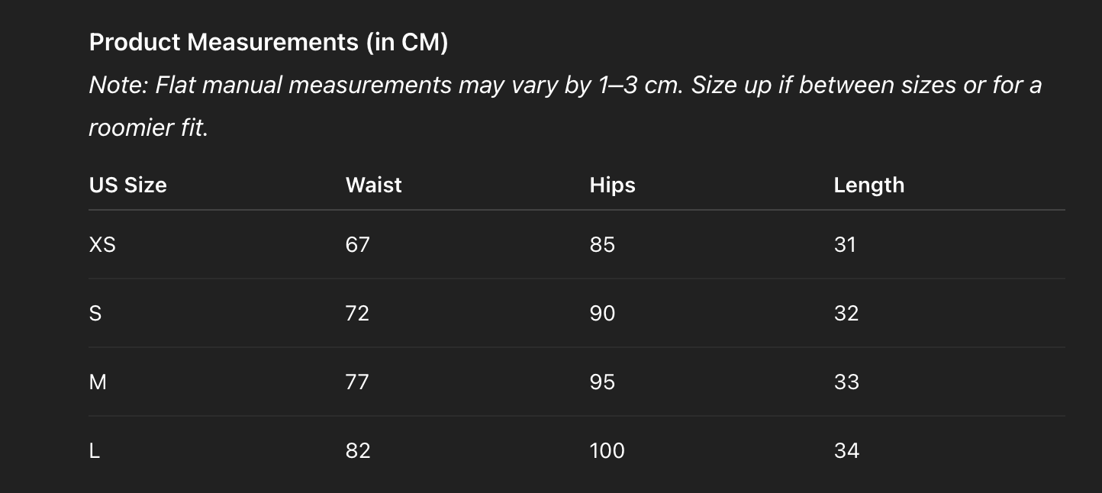
Task: Click the L hips value 100
Action: click(607, 450)
